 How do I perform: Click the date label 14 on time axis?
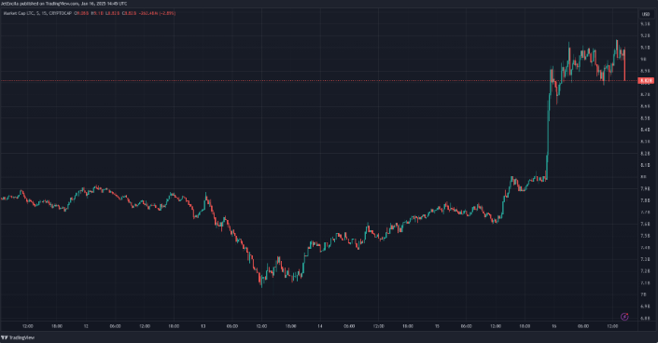point(320,326)
